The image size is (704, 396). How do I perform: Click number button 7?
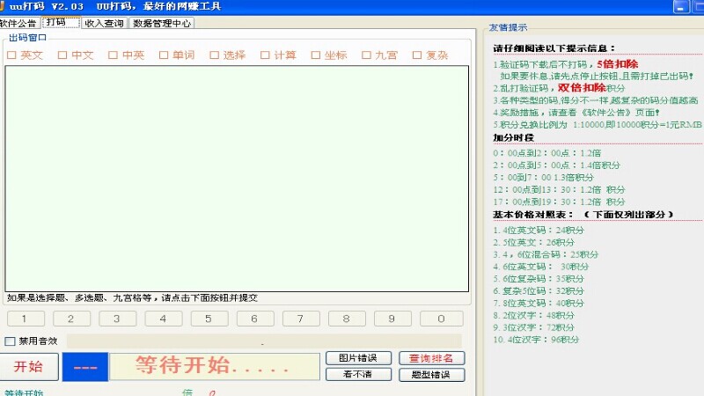click(x=301, y=319)
